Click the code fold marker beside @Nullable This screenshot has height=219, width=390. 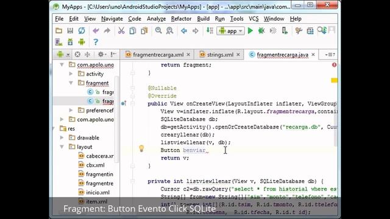pos(133,88)
